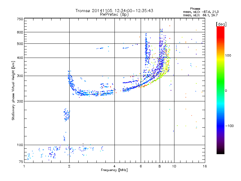Click the y-axis tick label '600'
Viewport: 241px width, 181px height.
pyautogui.click(x=20, y=32)
